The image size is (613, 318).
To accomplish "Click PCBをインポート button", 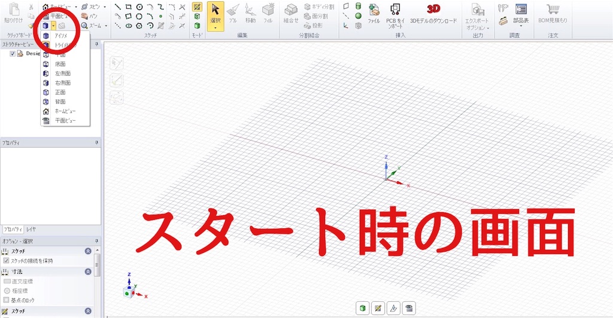I will pyautogui.click(x=395, y=16).
